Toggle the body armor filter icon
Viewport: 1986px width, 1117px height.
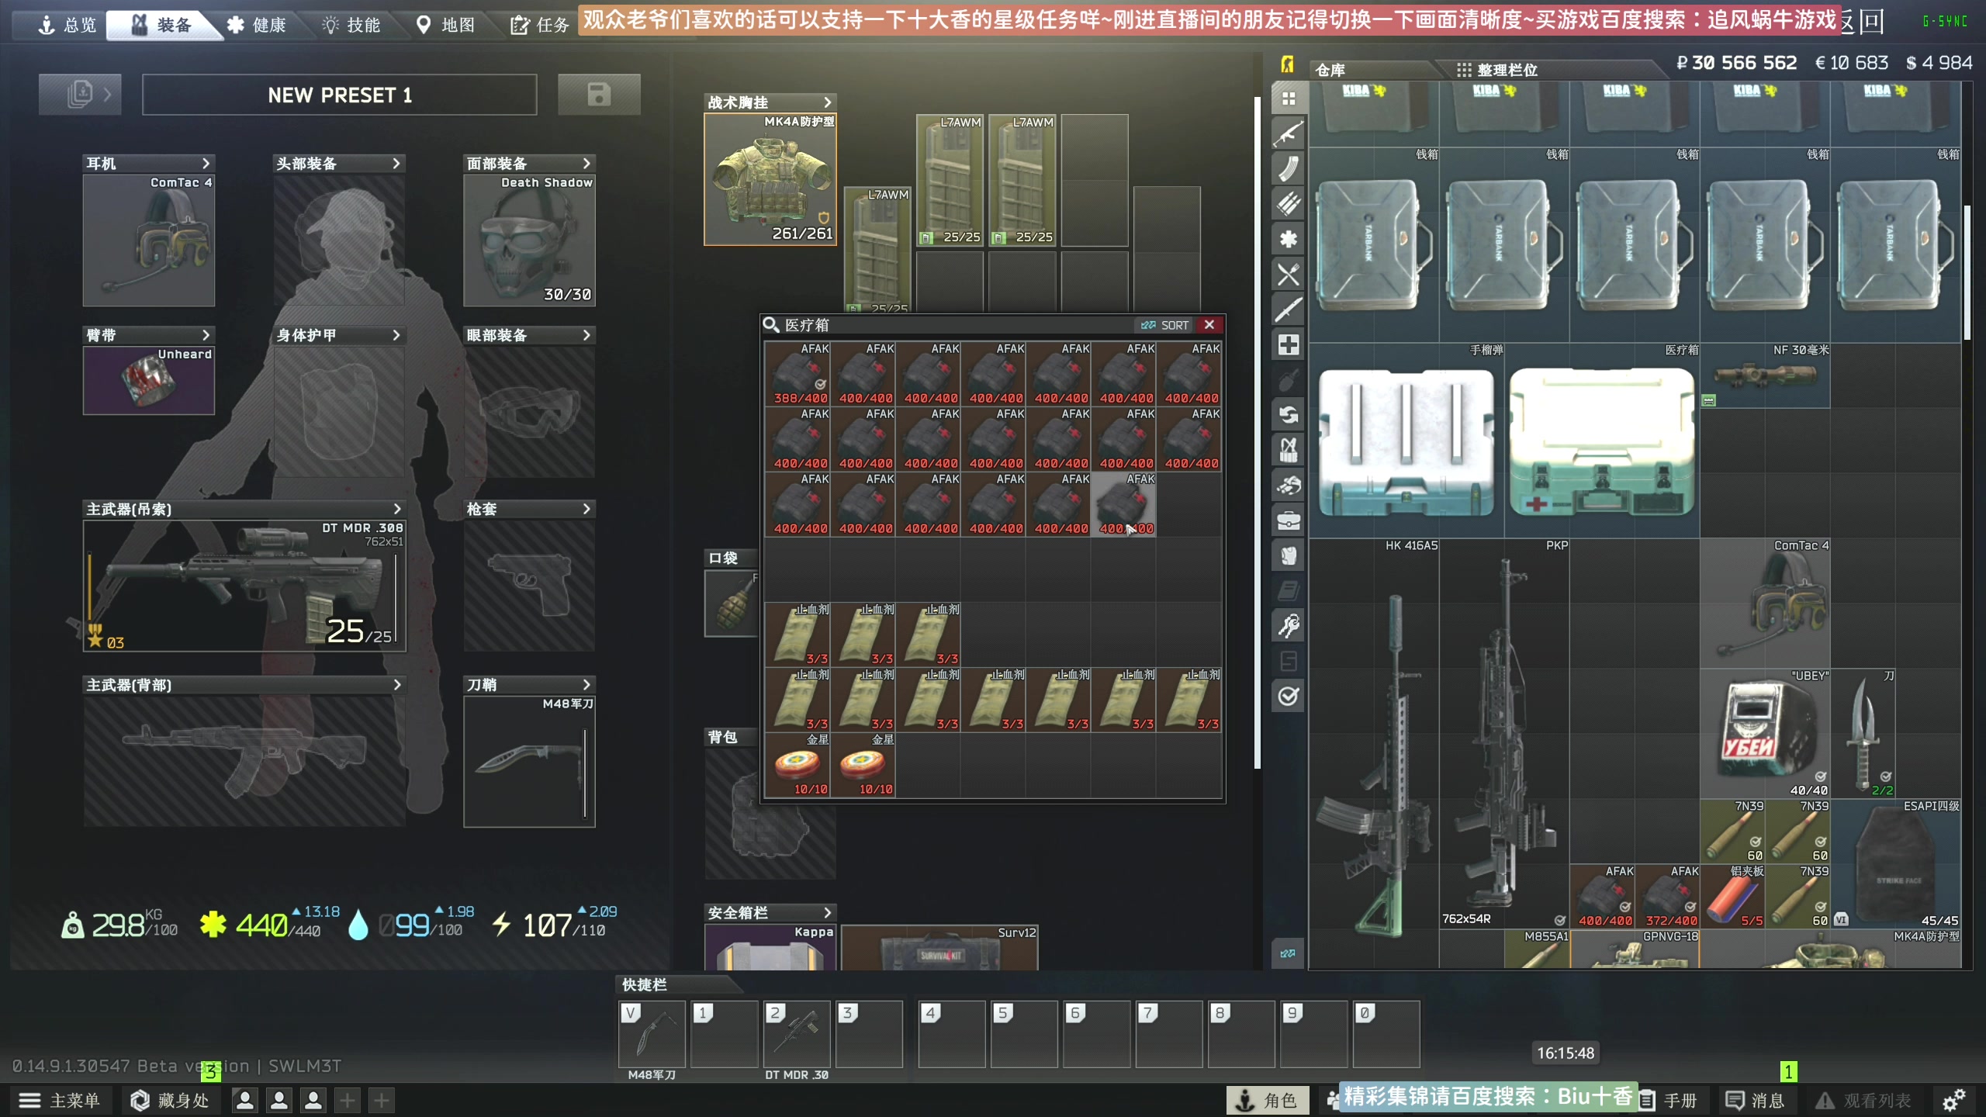point(1289,555)
